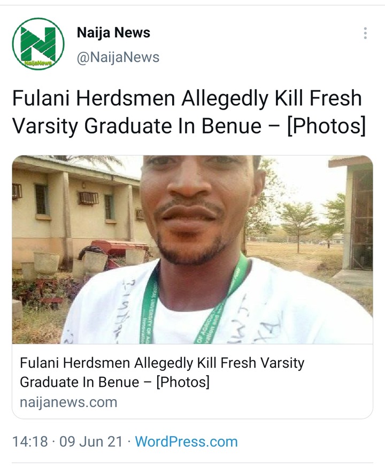Click the green N letter in the logo
The width and height of the screenshot is (385, 474).
[x=38, y=42]
